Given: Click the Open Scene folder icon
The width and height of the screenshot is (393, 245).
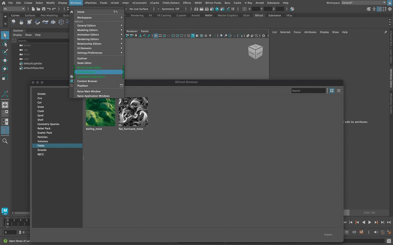Looking at the screenshot, I should 39,9.
